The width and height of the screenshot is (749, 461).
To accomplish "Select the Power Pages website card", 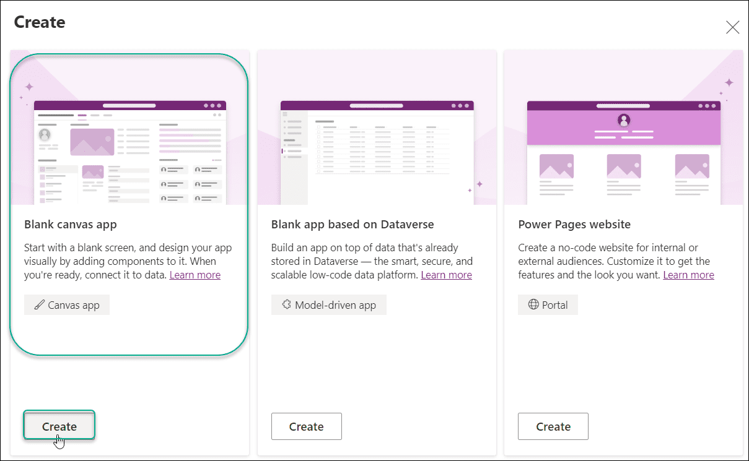I will coord(623,347).
